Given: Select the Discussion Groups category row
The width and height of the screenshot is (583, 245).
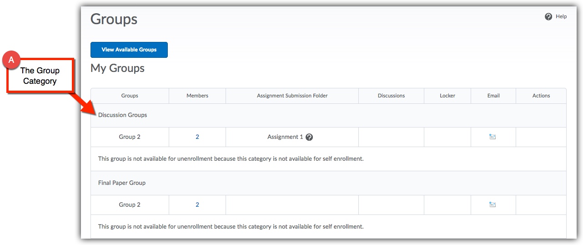Looking at the screenshot, I should (x=123, y=115).
